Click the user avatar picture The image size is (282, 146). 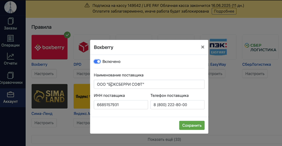click(10, 7)
